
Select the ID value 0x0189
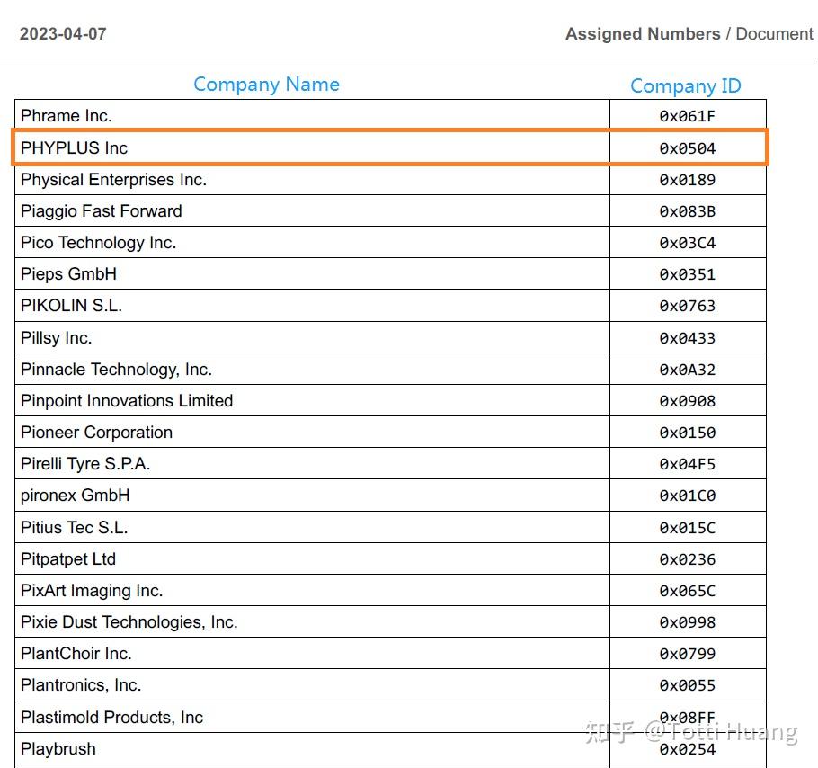coord(687,180)
